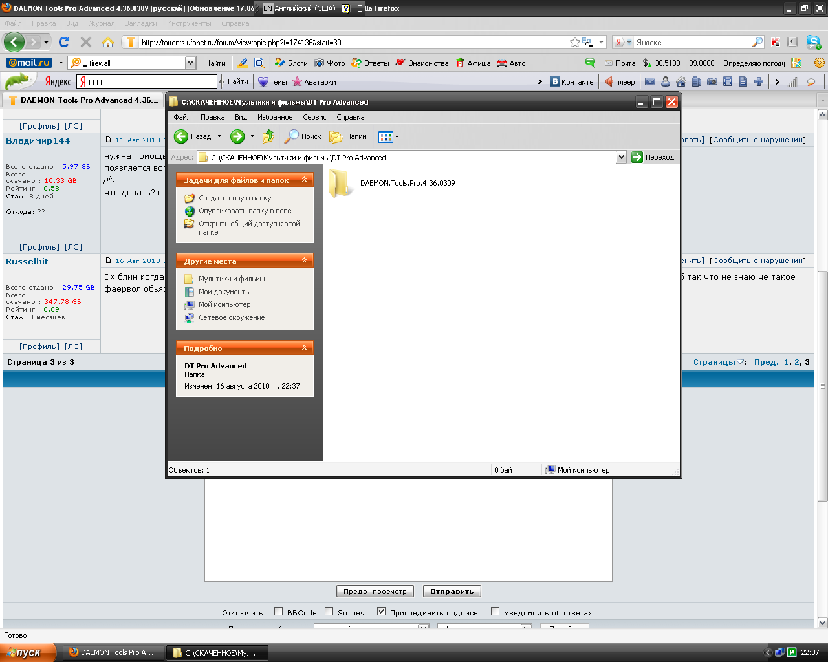Open Explorer views icon button

click(386, 136)
